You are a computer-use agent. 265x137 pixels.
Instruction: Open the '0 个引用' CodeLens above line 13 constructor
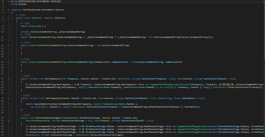point(25,43)
